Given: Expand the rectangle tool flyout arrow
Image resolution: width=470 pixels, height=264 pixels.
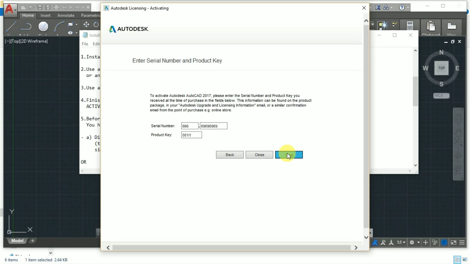Looking at the screenshot, I should point(76,25).
